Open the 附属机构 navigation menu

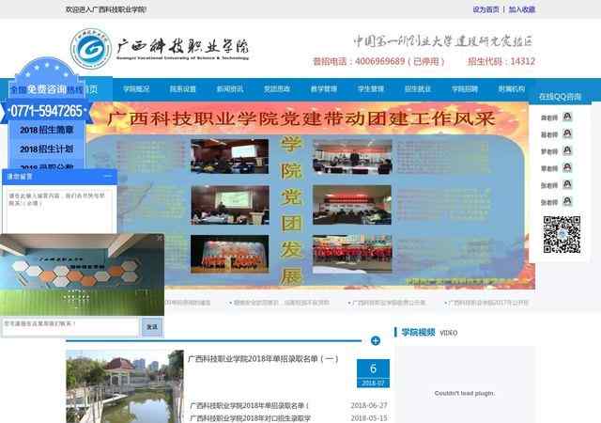pyautogui.click(x=511, y=89)
